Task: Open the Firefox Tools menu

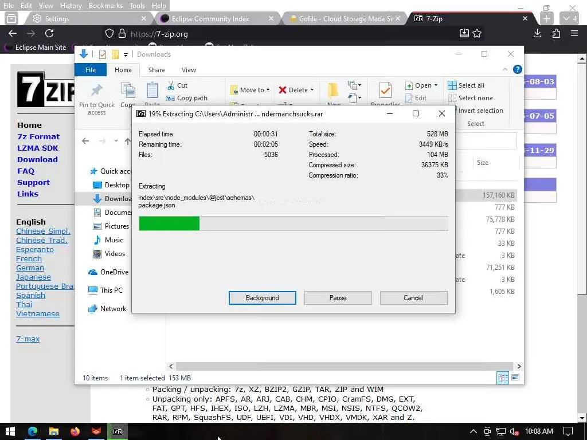Action: (137, 6)
